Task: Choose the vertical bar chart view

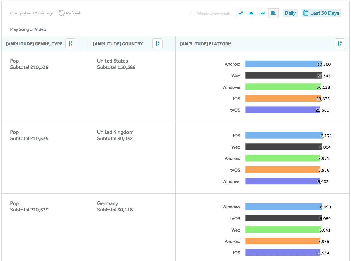Action: pos(262,13)
